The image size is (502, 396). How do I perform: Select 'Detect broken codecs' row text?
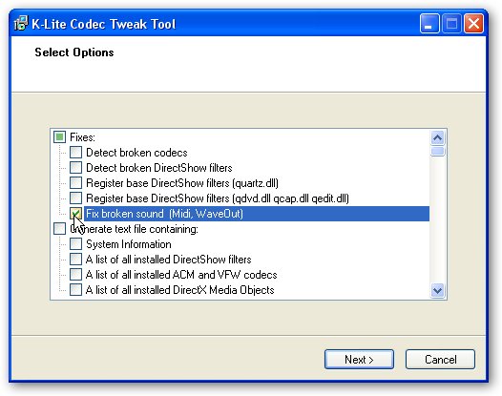pyautogui.click(x=136, y=153)
